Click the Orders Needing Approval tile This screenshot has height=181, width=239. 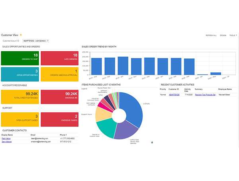(x=59, y=74)
